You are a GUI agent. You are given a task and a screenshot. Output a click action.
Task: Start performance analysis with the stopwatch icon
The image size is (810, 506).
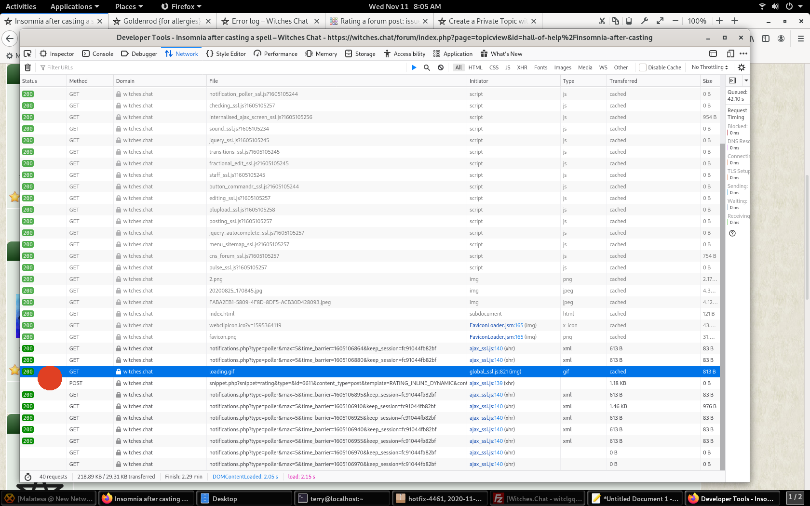click(28, 477)
